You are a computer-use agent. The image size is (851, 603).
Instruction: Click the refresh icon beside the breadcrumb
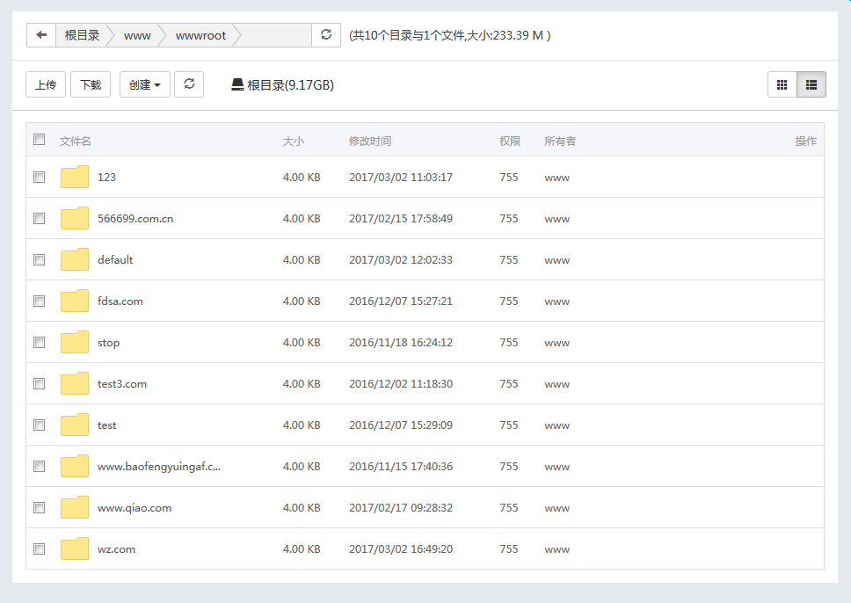325,35
